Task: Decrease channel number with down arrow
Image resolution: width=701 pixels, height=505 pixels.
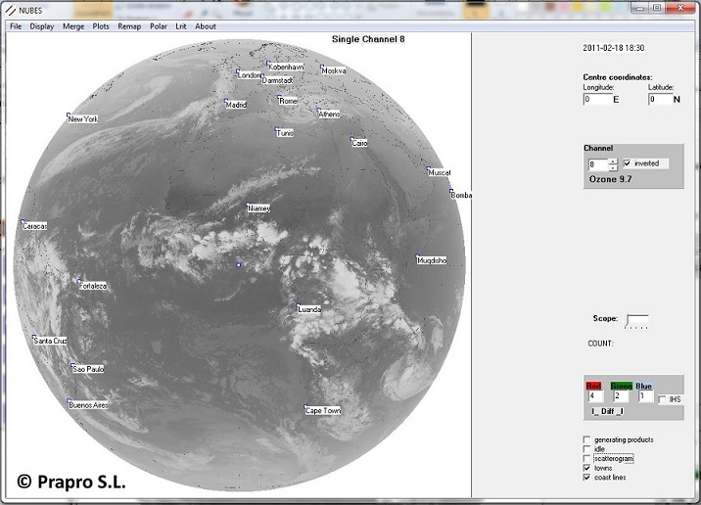Action: 613,167
